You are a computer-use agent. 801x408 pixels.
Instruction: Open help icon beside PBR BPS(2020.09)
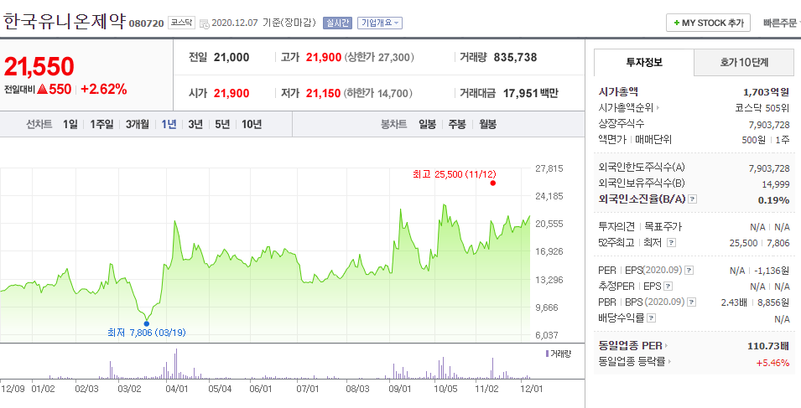pyautogui.click(x=691, y=302)
